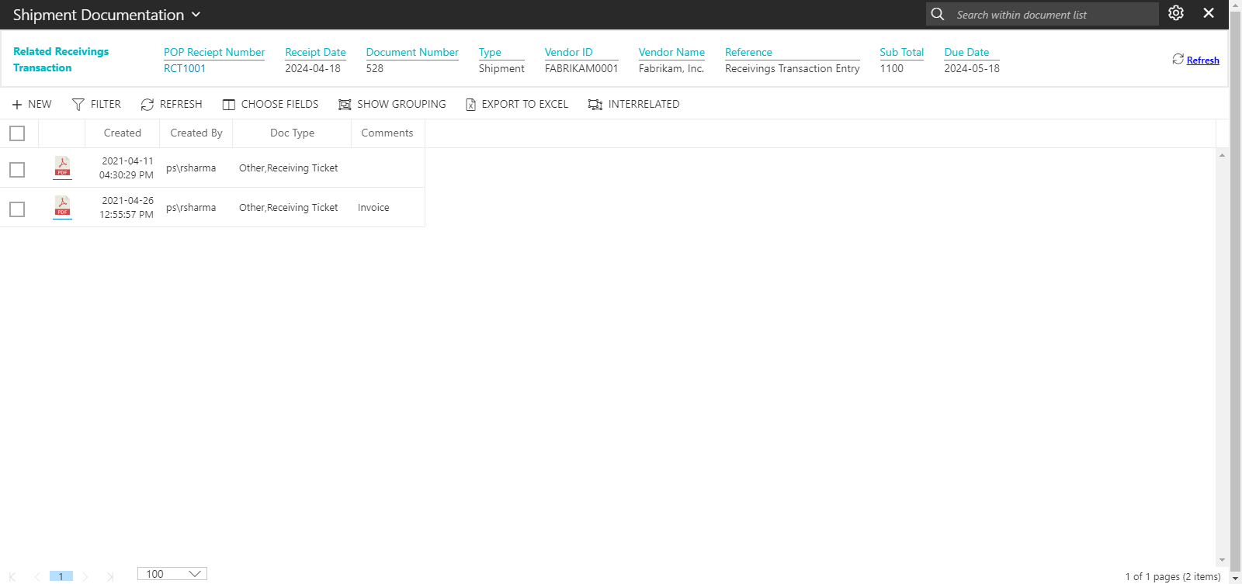Click the vertical scrollbar down arrow
The image size is (1242, 584).
point(1222,560)
